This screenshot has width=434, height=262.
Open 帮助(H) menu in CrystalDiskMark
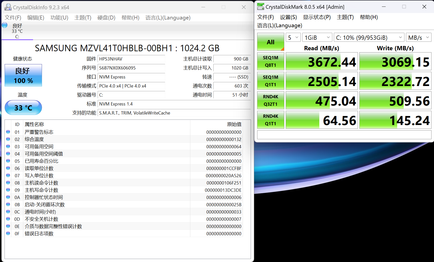pyautogui.click(x=369, y=17)
